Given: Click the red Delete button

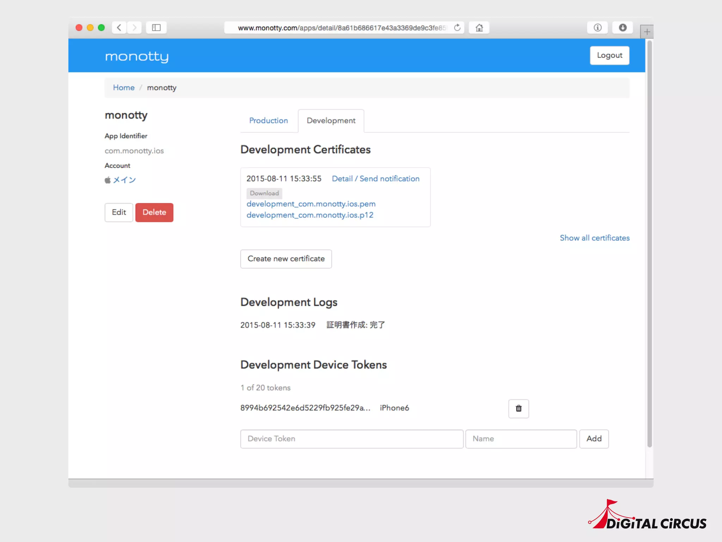Looking at the screenshot, I should click(154, 212).
